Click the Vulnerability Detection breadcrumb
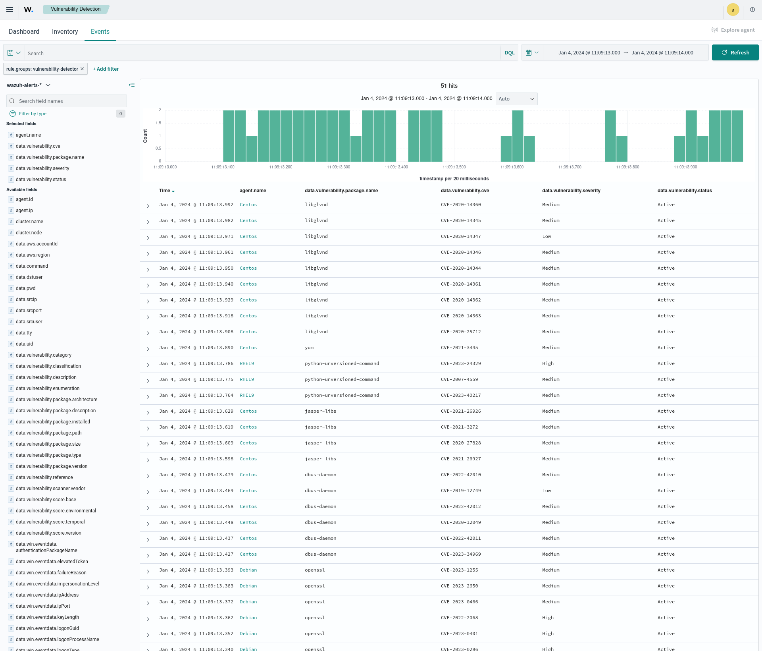This screenshot has height=651, width=762. tap(75, 9)
